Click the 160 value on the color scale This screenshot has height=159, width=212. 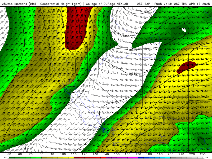click(x=127, y=154)
